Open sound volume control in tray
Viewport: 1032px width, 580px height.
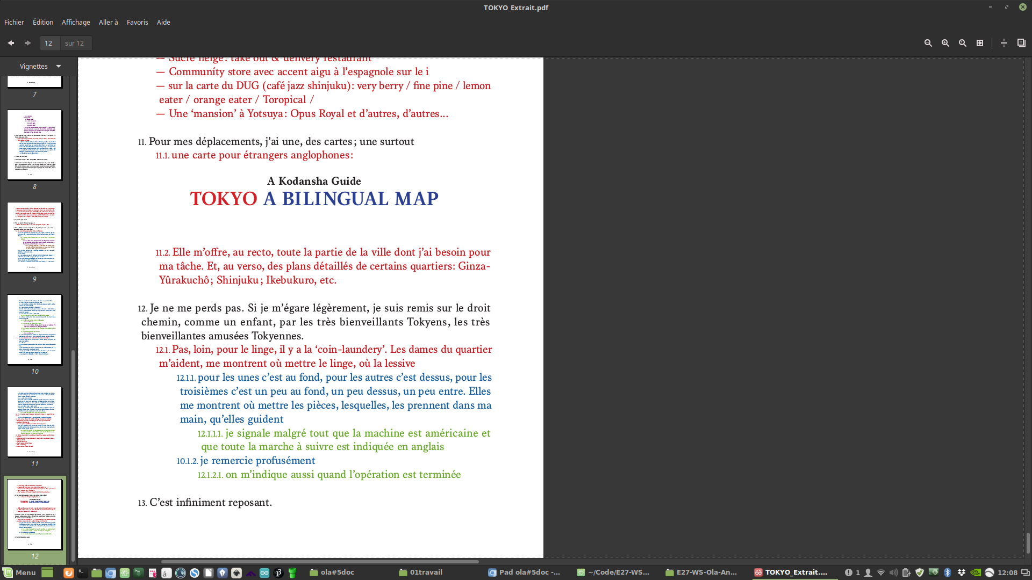click(893, 572)
